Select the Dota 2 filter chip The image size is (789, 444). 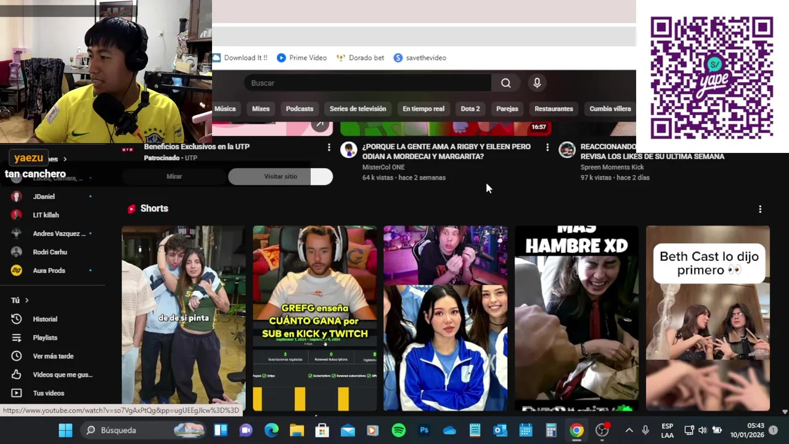pos(470,109)
